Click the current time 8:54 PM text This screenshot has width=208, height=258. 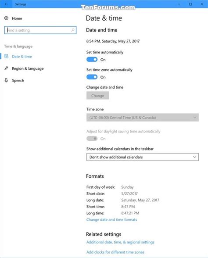(113, 41)
